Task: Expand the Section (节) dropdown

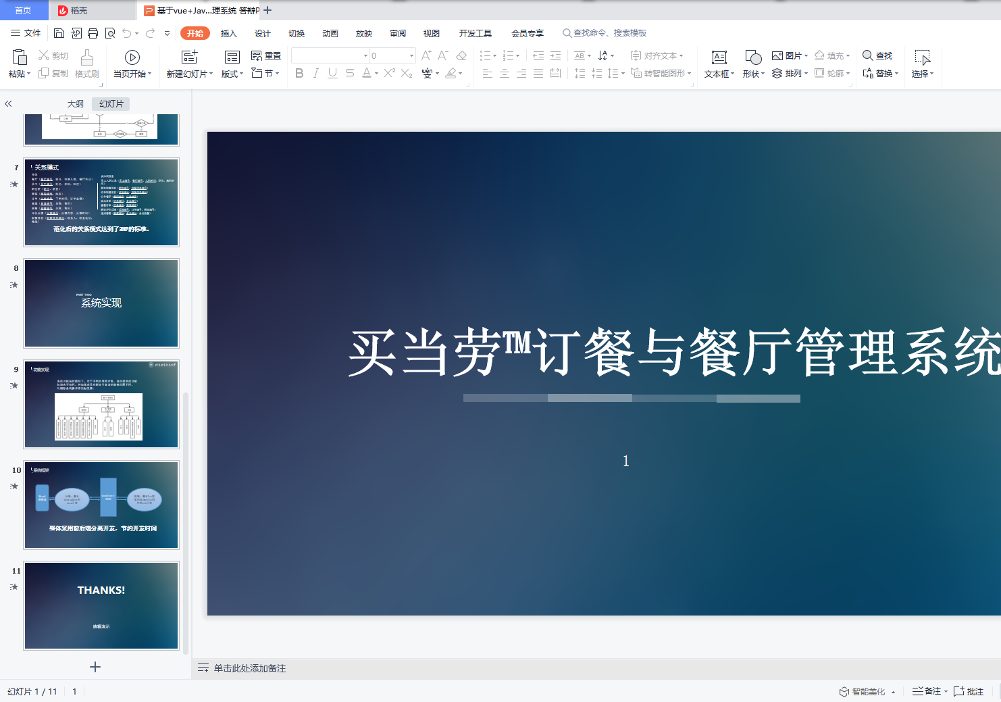Action: [278, 73]
